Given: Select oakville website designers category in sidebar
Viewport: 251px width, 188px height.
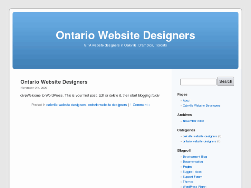Looking at the screenshot, I should [x=200, y=136].
